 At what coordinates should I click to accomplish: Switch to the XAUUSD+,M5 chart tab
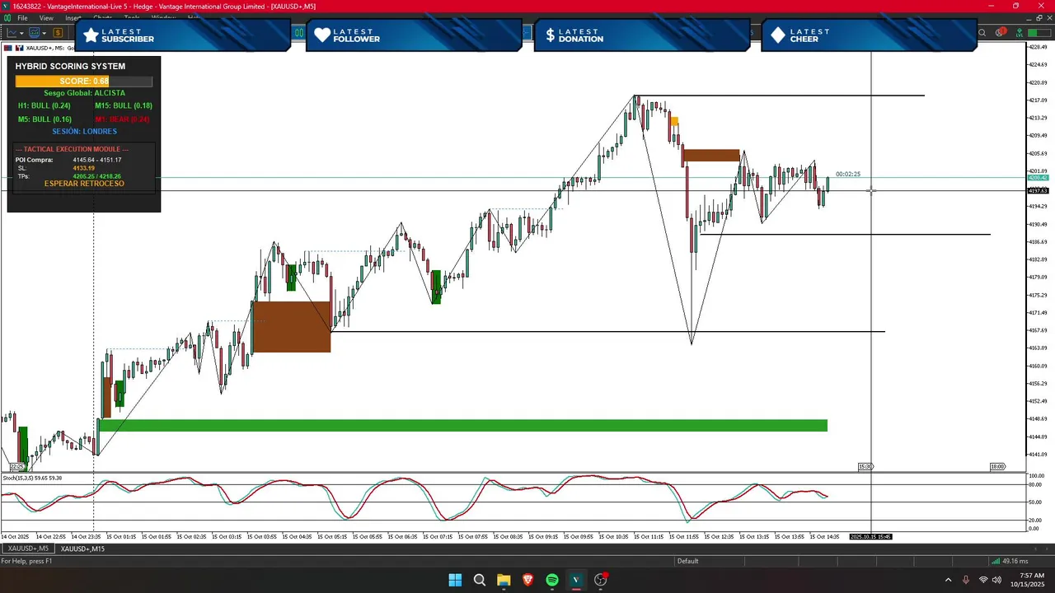(x=28, y=549)
